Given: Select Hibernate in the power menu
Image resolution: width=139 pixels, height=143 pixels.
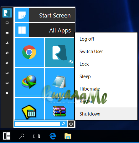Looking at the screenshot, I should 106,89.
